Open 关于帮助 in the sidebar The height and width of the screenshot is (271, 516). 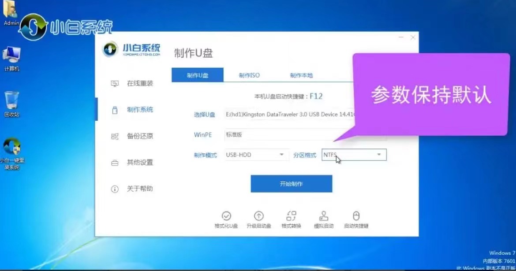132,189
